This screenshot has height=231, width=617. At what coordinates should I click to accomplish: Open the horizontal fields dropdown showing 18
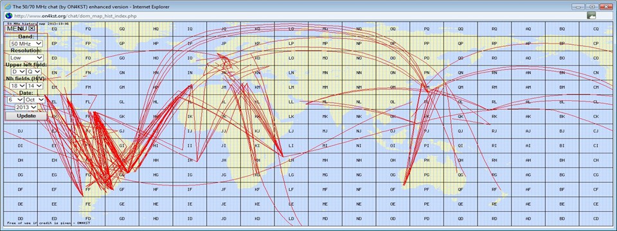point(18,85)
